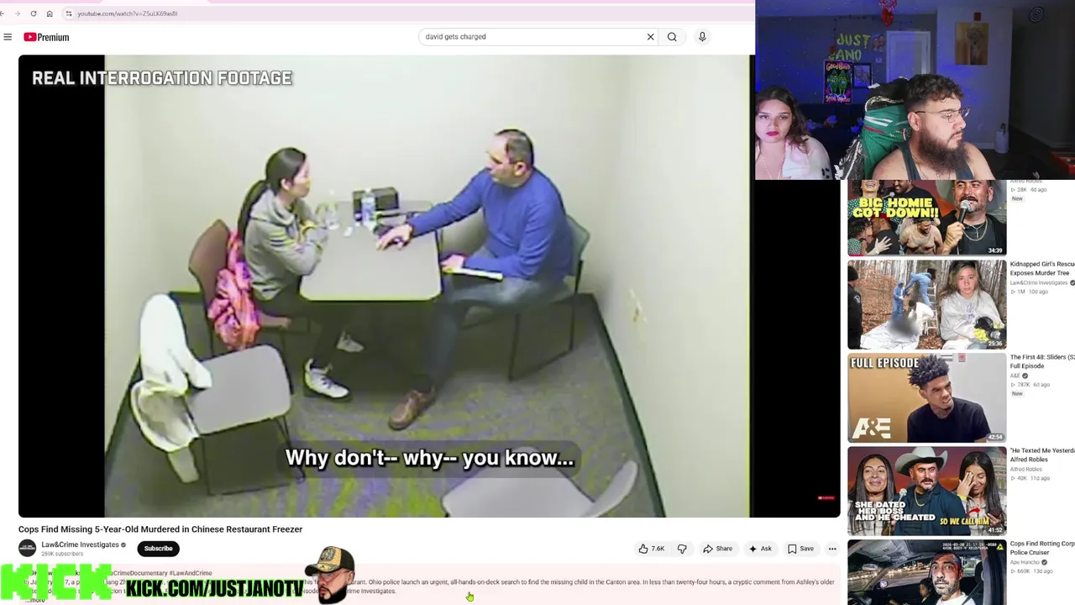This screenshot has width=1075, height=605.
Task: Open 'She Dated Her Boss' video thumbnail
Action: point(926,491)
